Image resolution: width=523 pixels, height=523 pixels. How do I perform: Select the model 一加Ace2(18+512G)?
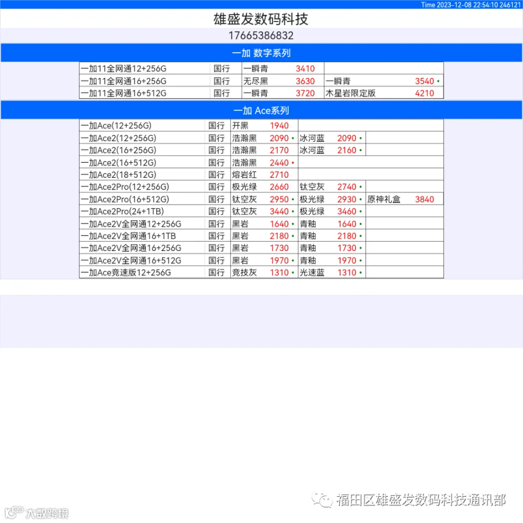click(119, 174)
